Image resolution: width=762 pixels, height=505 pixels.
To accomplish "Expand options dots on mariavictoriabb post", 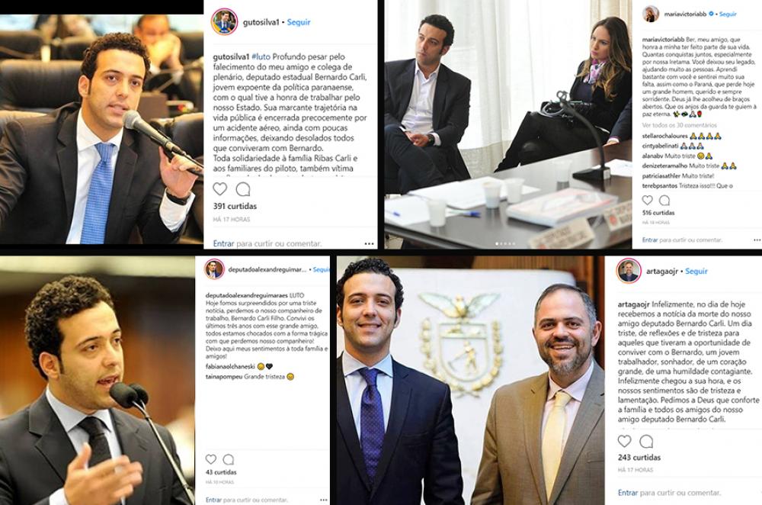I will [757, 240].
